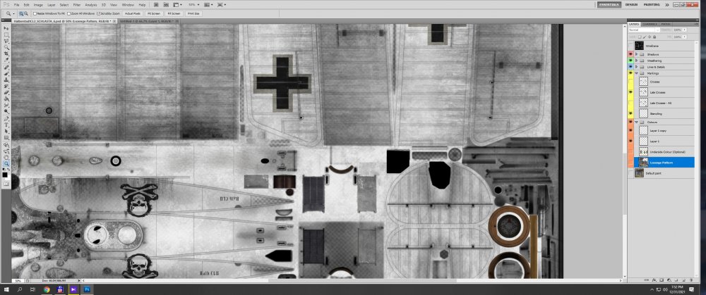Image resolution: width=706 pixels, height=295 pixels.
Task: Click the Actual Pixels button
Action: (x=132, y=13)
